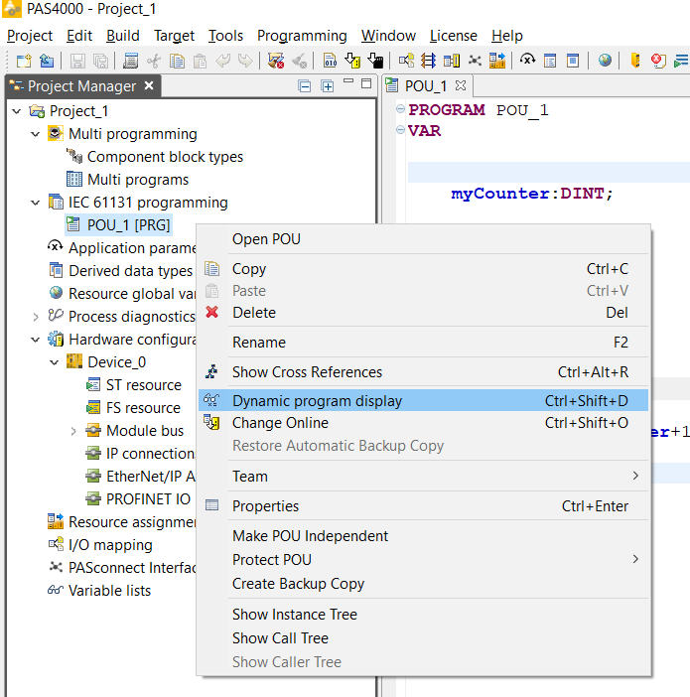Viewport: 690px width, 697px height.
Task: Expand the Module bus node
Action: (x=73, y=431)
